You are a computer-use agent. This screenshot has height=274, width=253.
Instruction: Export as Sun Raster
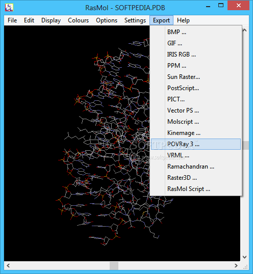click(x=196, y=77)
